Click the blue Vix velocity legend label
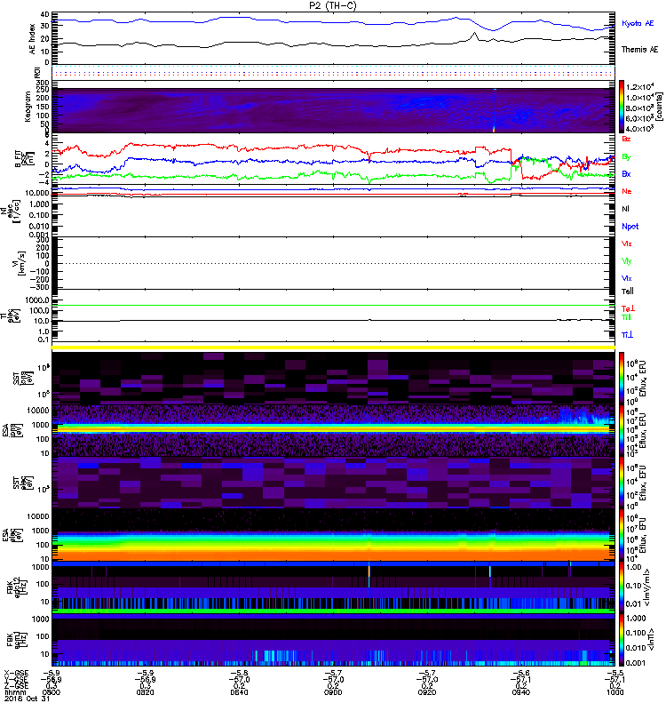 coord(627,278)
